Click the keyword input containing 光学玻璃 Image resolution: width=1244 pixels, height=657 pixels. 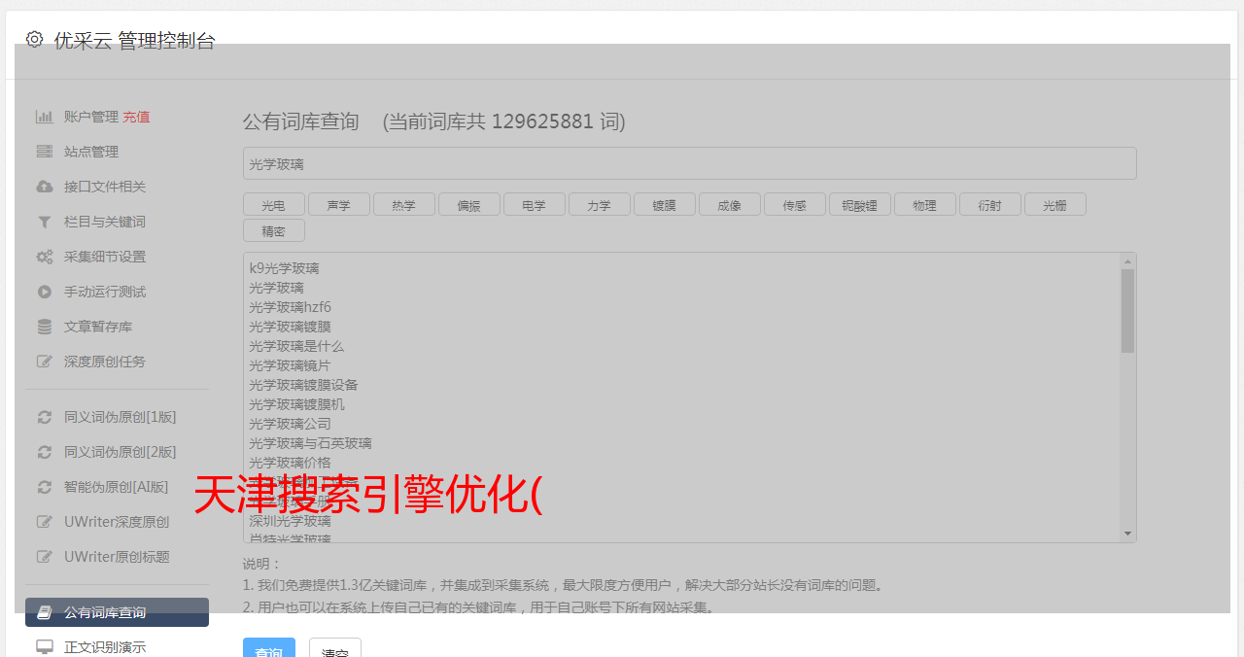tap(689, 163)
